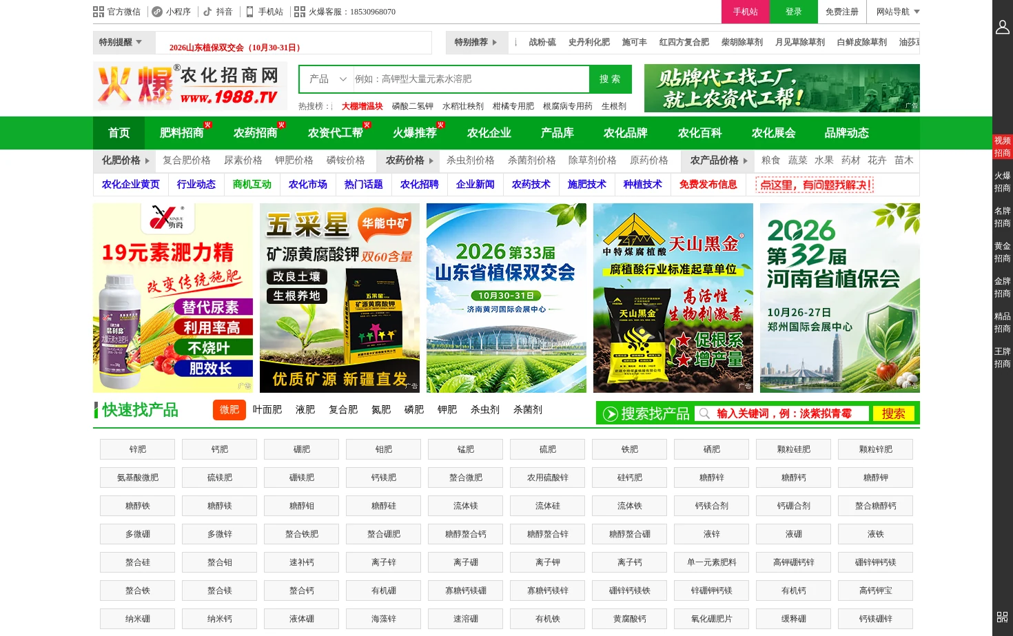Image resolution: width=1013 pixels, height=636 pixels.
Task: Switch to the 微肥 product tab
Action: [229, 410]
